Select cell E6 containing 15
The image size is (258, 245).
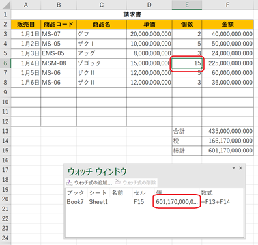click(x=187, y=63)
